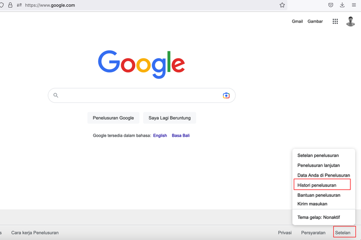Click the Google logo

point(142,64)
